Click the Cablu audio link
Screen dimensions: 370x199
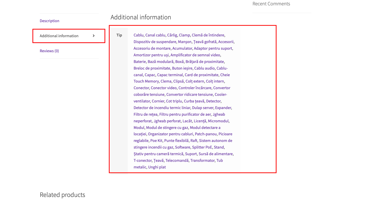tap(204, 68)
